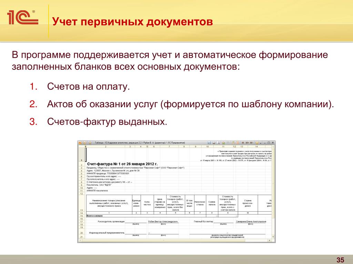Open the calendar icon in title bar
Screen dimensions: 353x264
pos(238,143)
